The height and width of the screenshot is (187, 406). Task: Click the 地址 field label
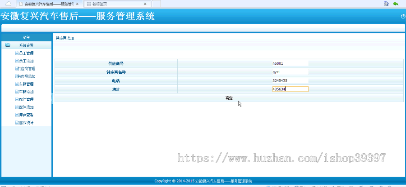coord(116,89)
